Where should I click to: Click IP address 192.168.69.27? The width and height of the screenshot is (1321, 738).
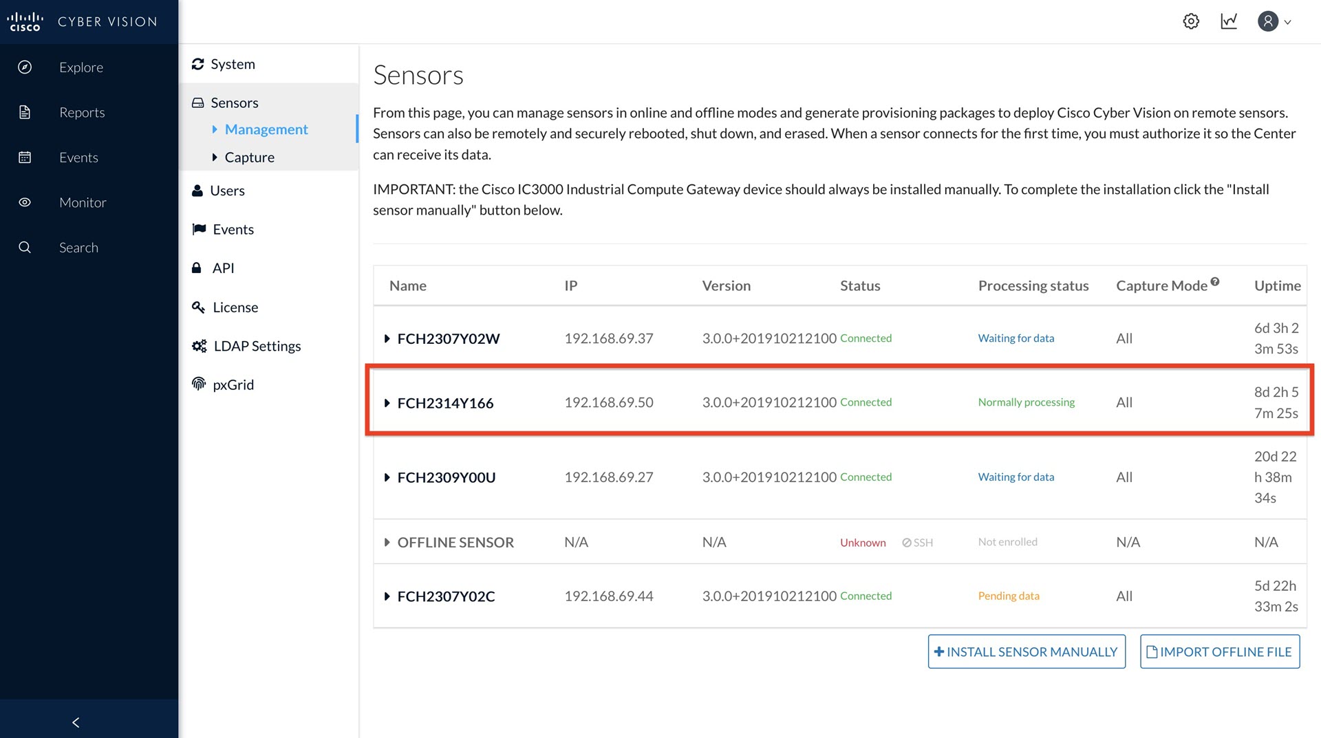609,477
